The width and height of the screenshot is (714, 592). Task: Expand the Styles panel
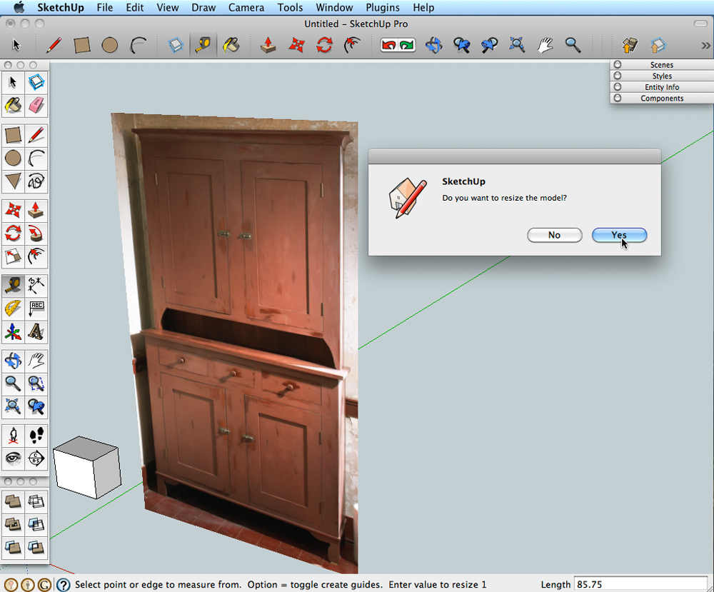click(x=661, y=76)
